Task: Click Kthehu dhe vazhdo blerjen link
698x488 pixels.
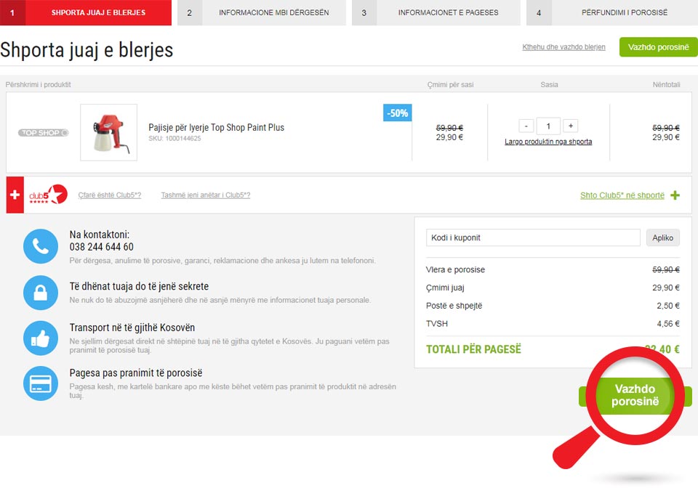Action: click(x=563, y=47)
